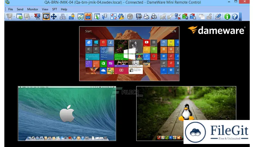Click the disconnect monitor with red X icon

click(x=37, y=16)
